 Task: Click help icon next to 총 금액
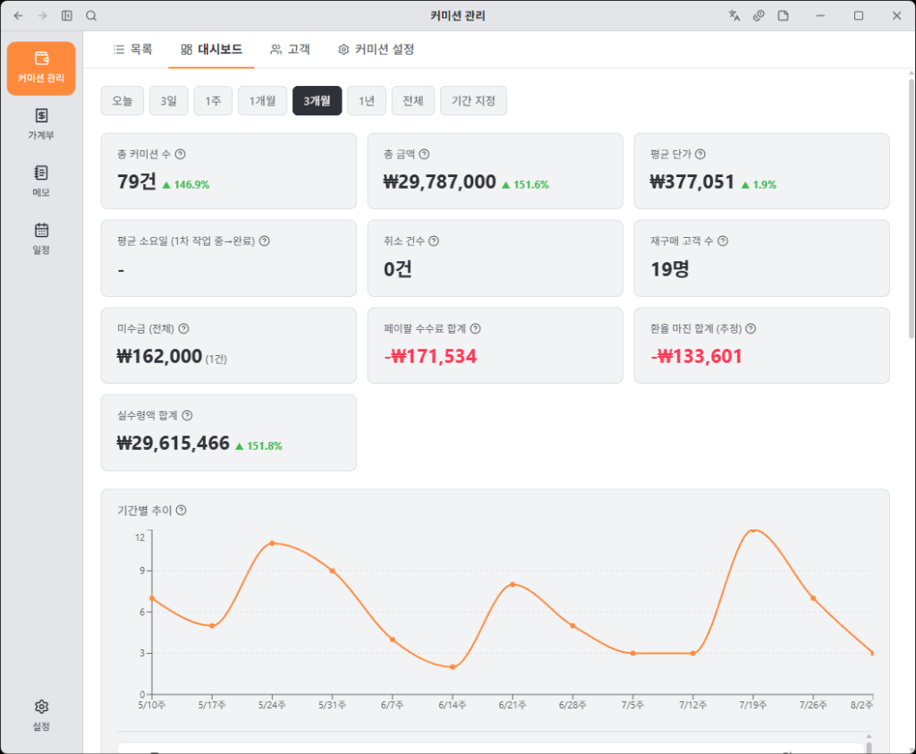tap(425, 154)
